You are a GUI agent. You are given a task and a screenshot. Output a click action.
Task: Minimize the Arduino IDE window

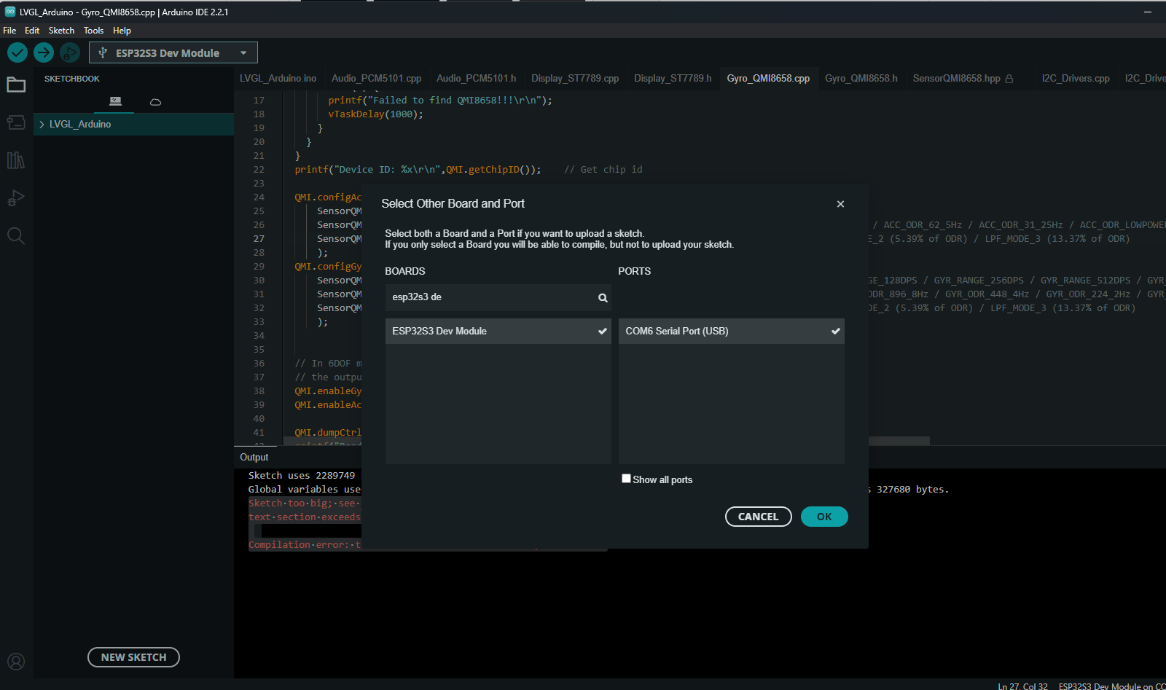[1148, 12]
